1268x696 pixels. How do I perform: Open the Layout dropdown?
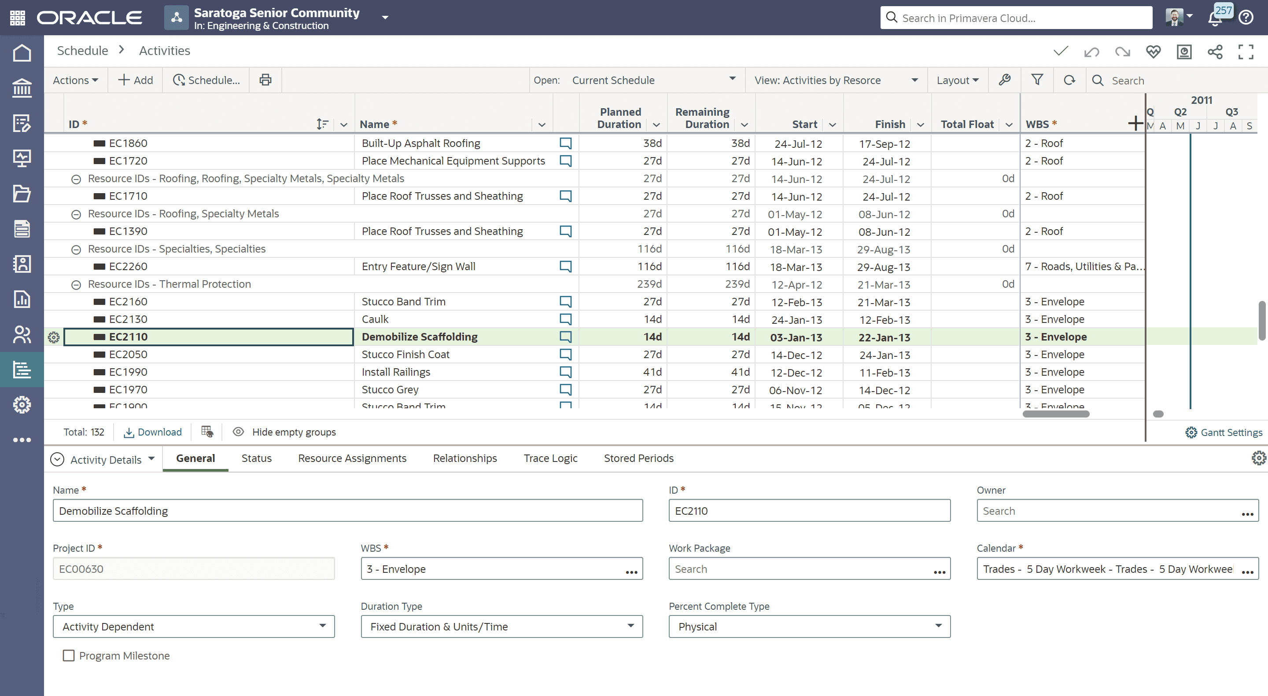point(958,80)
